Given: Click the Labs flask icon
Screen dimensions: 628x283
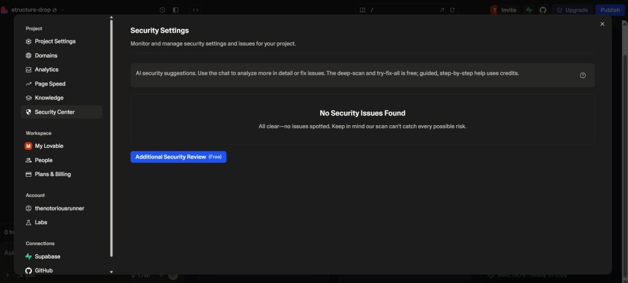Looking at the screenshot, I should click(28, 222).
